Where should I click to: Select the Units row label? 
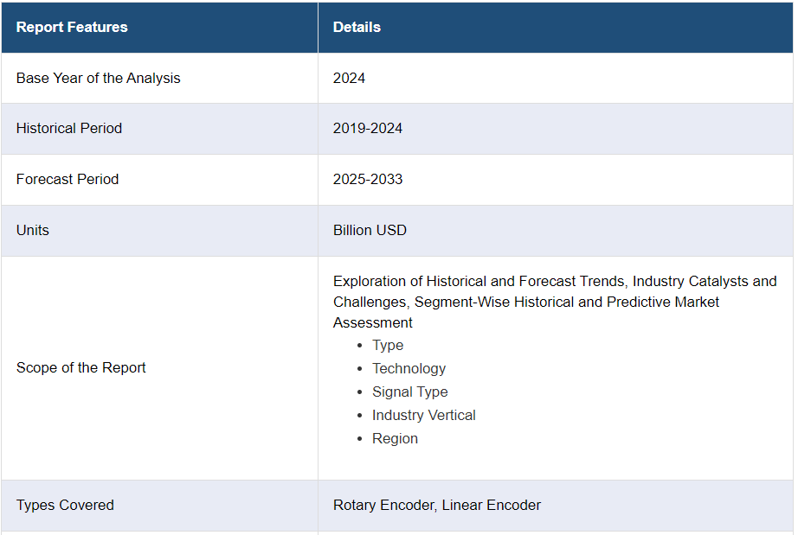[33, 230]
